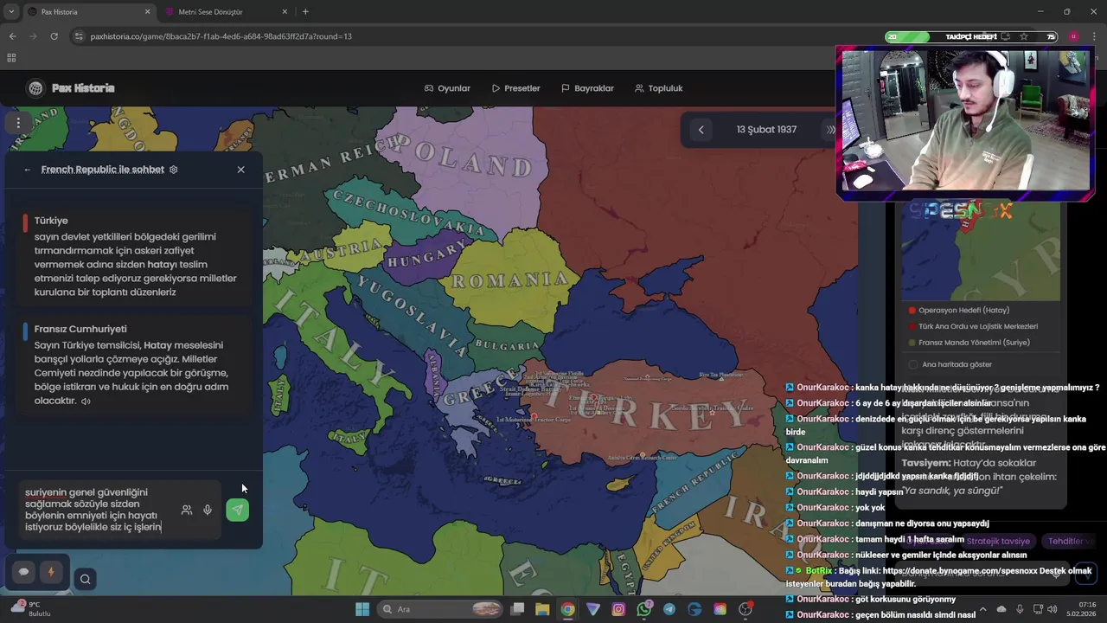Open the browser apps grid shortcut

11,58
